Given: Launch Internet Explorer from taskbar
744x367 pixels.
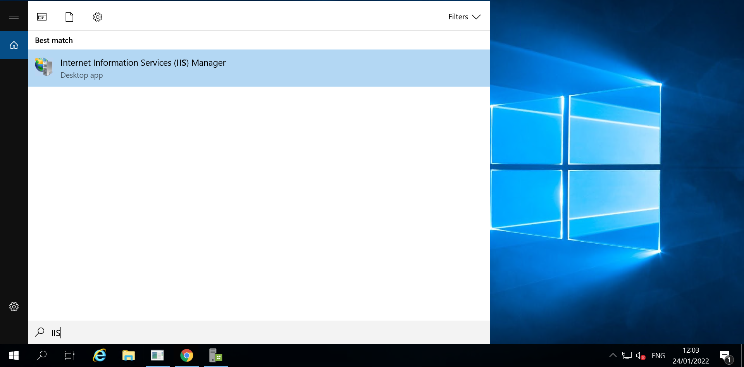Looking at the screenshot, I should [x=100, y=355].
